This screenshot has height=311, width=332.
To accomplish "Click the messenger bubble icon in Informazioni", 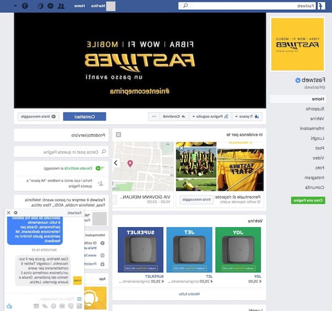I will click(102, 243).
